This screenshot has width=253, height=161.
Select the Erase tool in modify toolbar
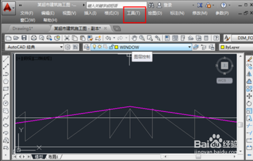click(x=249, y=59)
